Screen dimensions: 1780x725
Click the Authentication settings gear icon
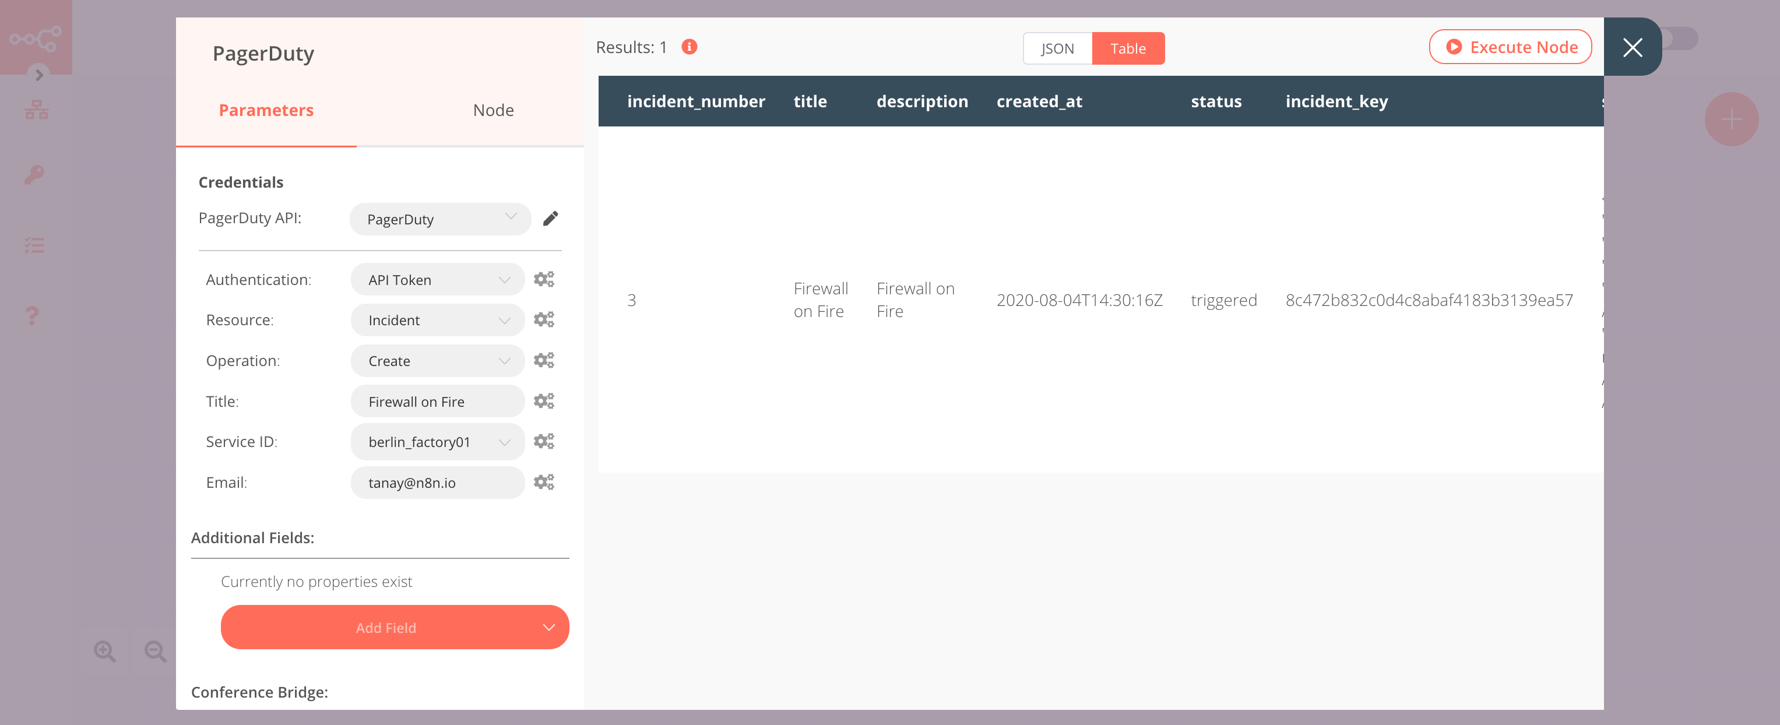pos(545,278)
